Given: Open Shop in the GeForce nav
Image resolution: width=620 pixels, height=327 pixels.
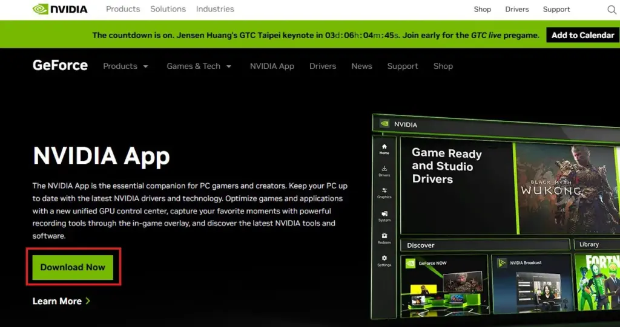Looking at the screenshot, I should (443, 66).
